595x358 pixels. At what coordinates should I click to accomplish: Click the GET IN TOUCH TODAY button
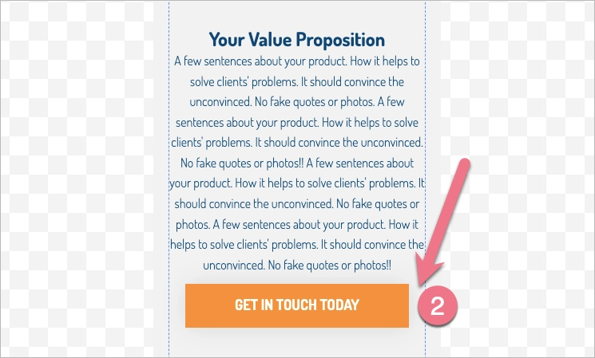296,305
